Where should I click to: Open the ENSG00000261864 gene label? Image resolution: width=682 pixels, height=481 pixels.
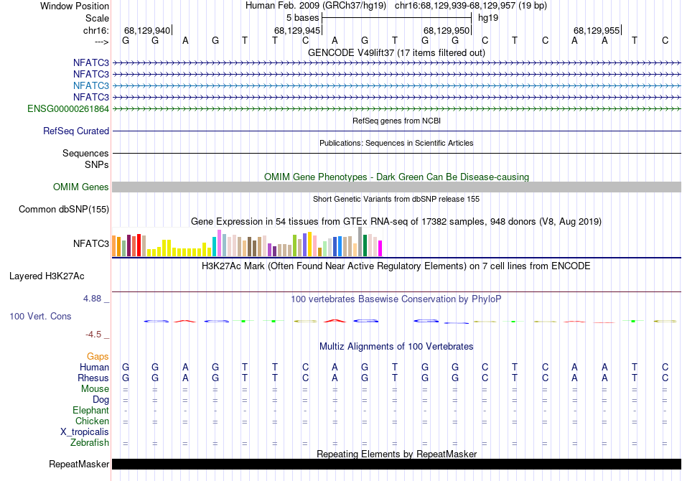[x=68, y=109]
